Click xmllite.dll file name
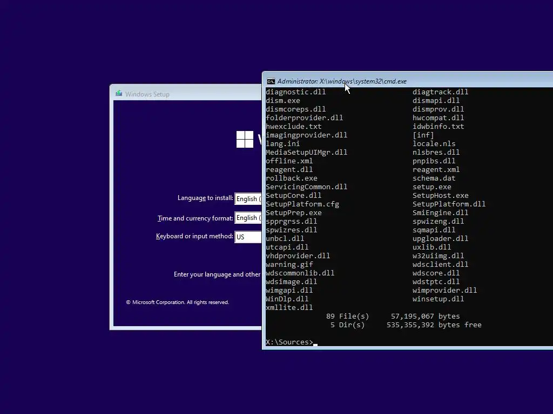The width and height of the screenshot is (553, 414). tap(289, 308)
